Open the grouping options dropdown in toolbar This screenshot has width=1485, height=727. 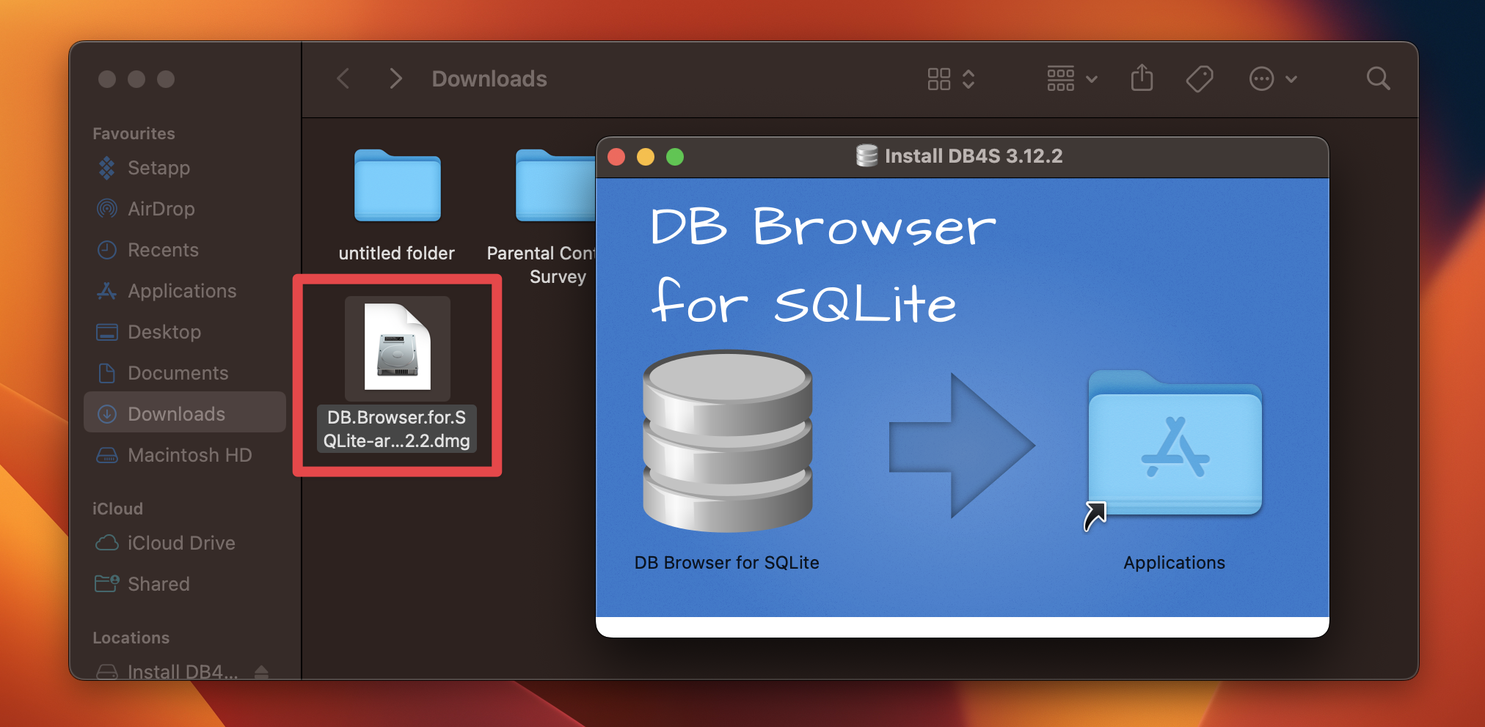tap(1070, 78)
